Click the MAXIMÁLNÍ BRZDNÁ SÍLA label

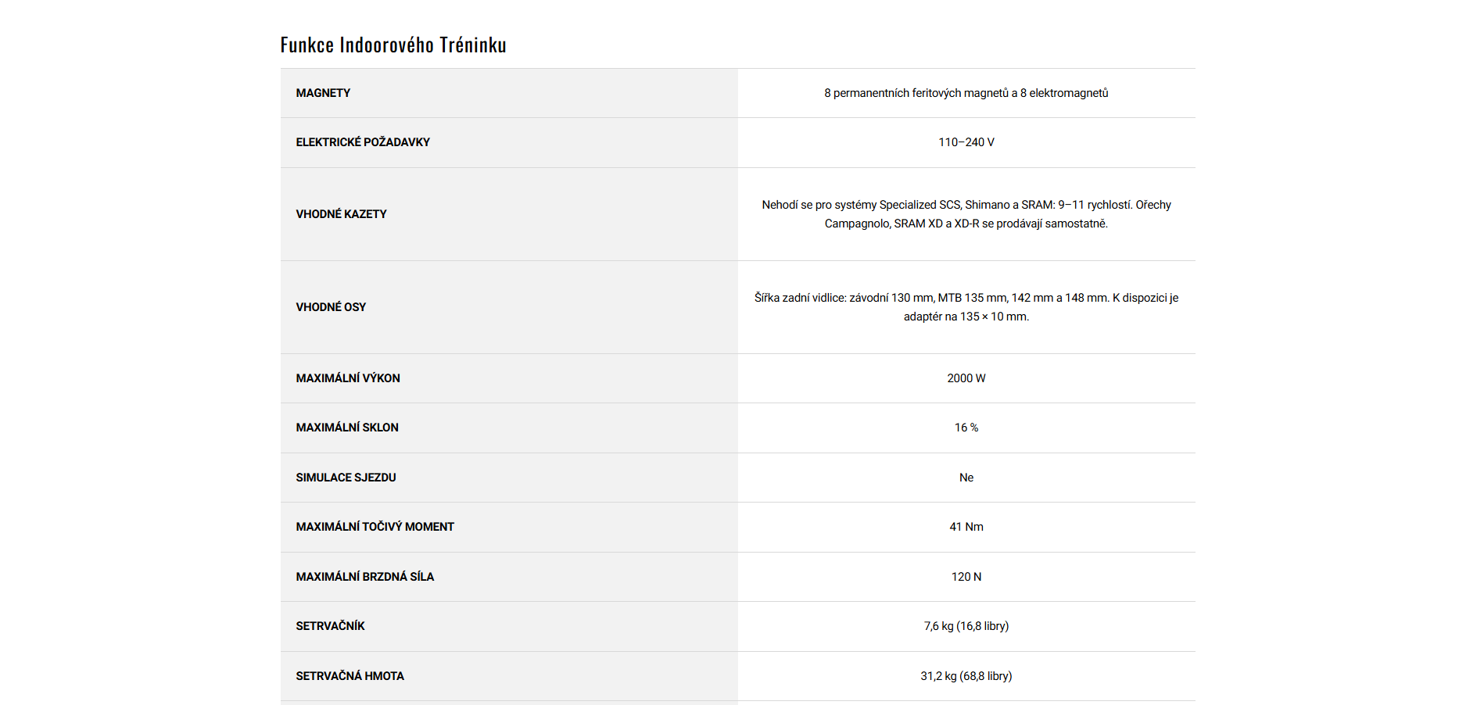364,577
